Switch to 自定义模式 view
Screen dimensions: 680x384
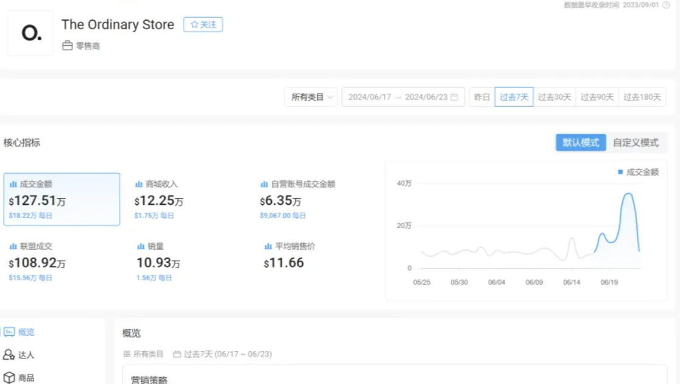(x=636, y=143)
